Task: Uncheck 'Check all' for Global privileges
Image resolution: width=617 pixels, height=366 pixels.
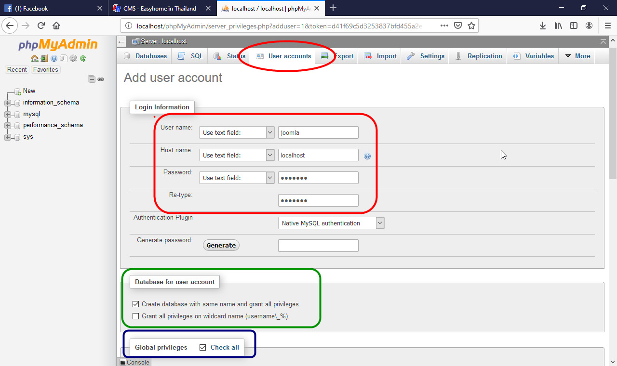Action: tap(202, 347)
